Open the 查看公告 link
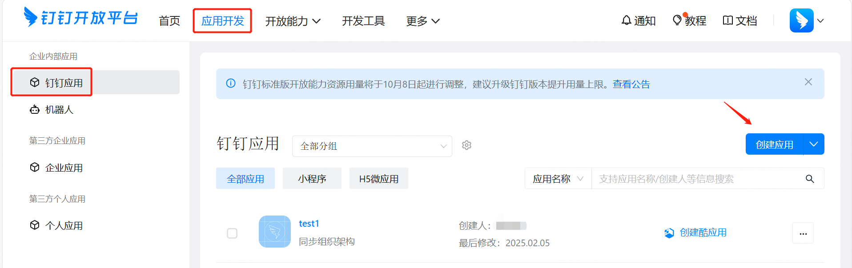 pyautogui.click(x=631, y=84)
